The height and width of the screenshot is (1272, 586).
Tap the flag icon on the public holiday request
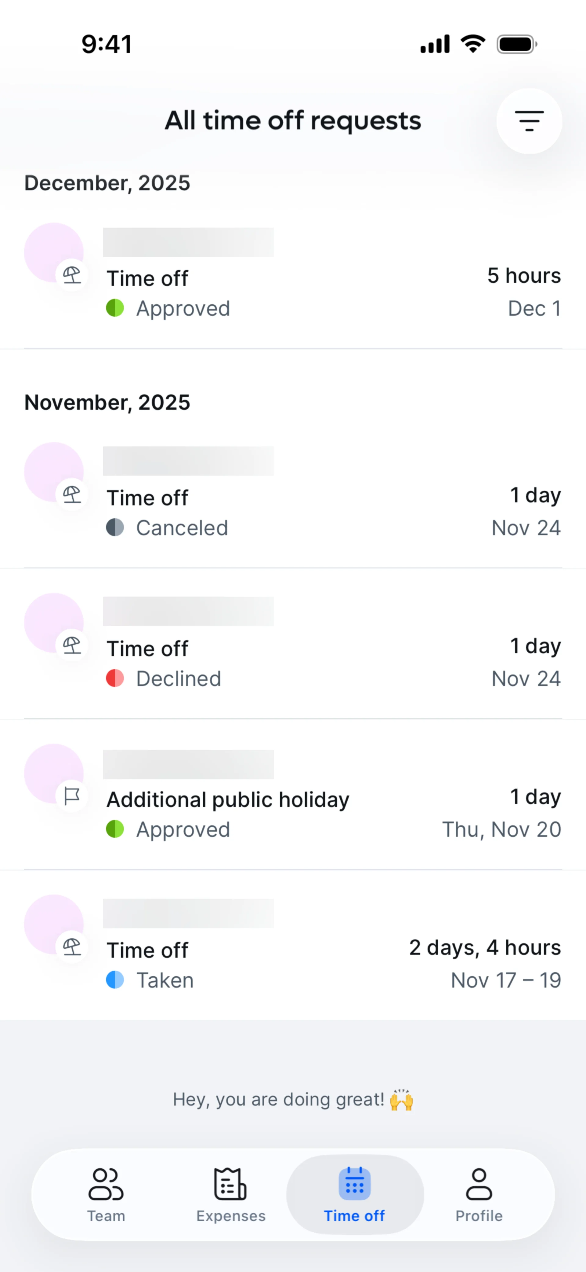click(x=72, y=796)
